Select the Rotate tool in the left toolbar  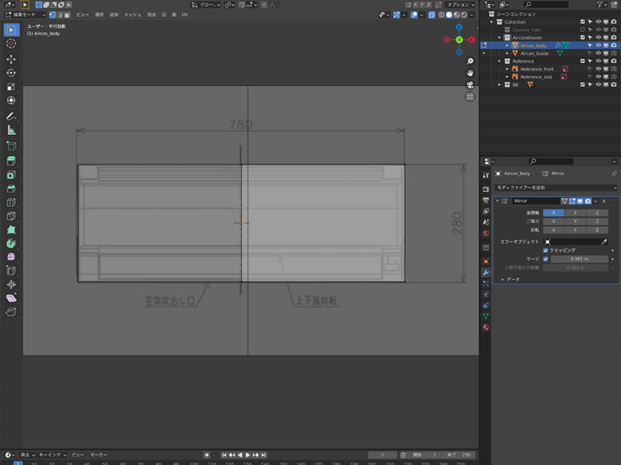pyautogui.click(x=12, y=73)
